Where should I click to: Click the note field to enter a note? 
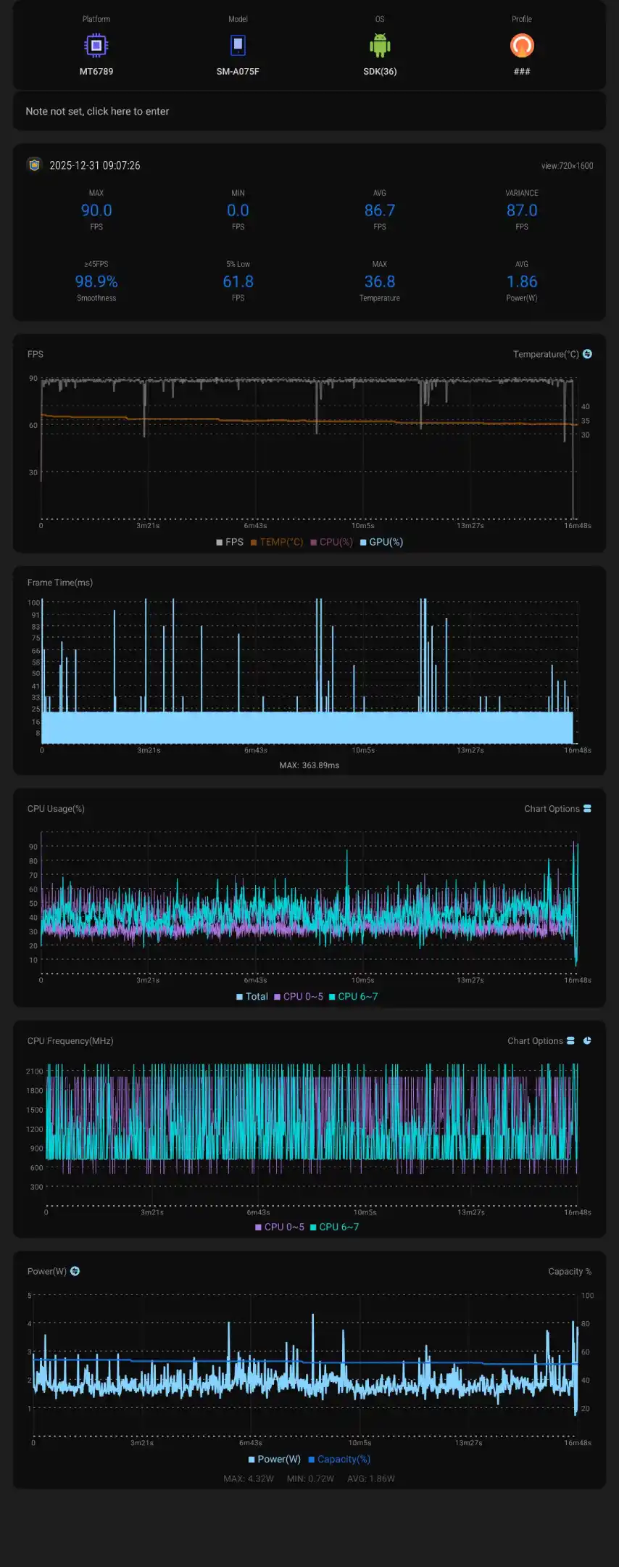pyautogui.click(x=309, y=111)
